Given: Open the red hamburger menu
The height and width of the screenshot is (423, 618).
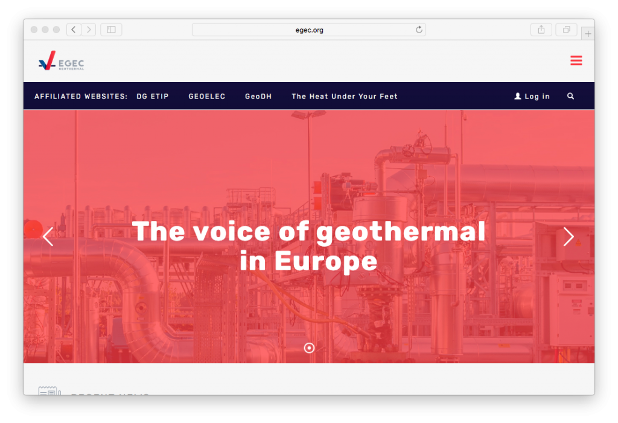Looking at the screenshot, I should tap(576, 60).
